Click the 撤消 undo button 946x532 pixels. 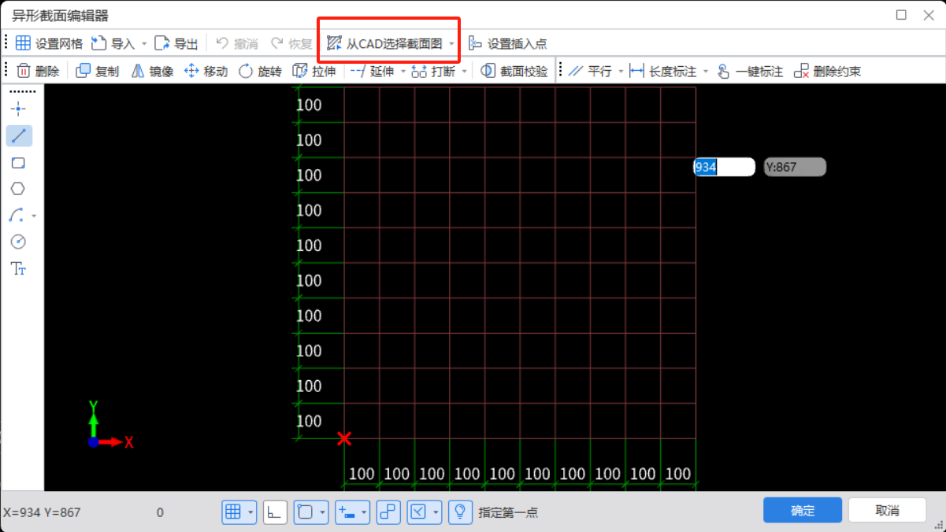click(237, 43)
